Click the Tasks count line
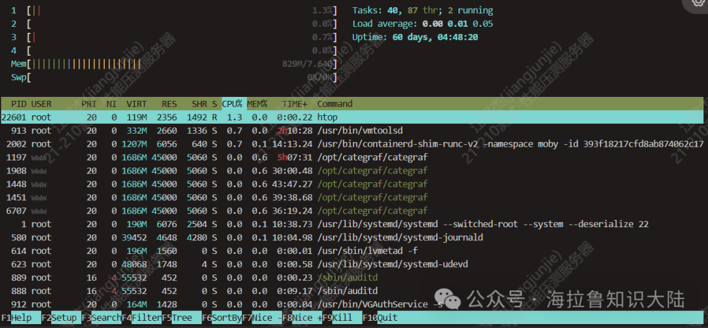 (423, 10)
